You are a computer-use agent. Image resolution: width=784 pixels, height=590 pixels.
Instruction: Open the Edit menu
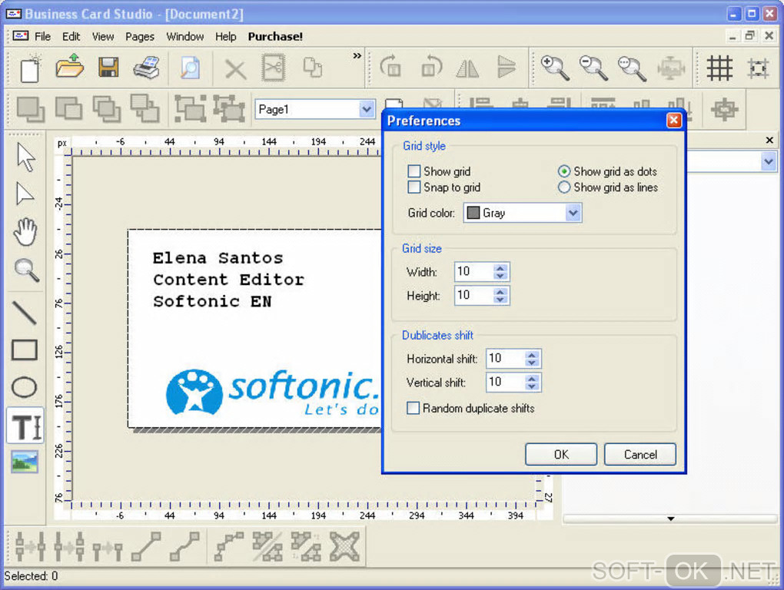[x=71, y=36]
